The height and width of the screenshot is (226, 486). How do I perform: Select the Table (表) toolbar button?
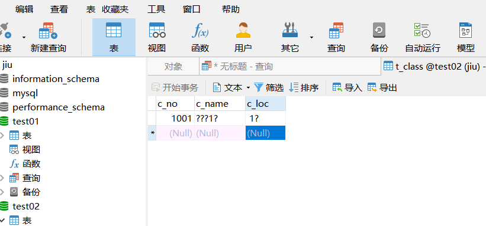point(114,37)
